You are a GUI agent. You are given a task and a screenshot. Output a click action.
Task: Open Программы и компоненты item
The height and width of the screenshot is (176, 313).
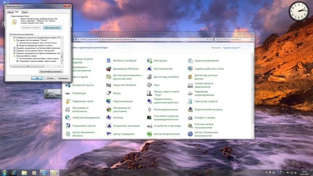(x=77, y=110)
